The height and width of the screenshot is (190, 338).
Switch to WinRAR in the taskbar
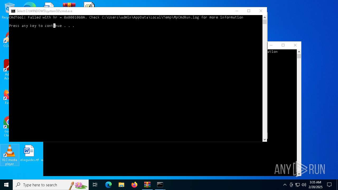[x=147, y=185]
